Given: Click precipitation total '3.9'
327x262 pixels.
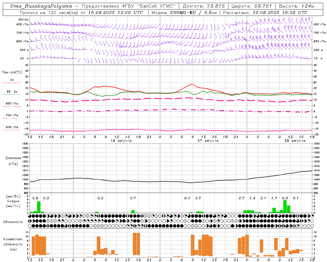Looking at the screenshot, I should pyautogui.click(x=35, y=198).
